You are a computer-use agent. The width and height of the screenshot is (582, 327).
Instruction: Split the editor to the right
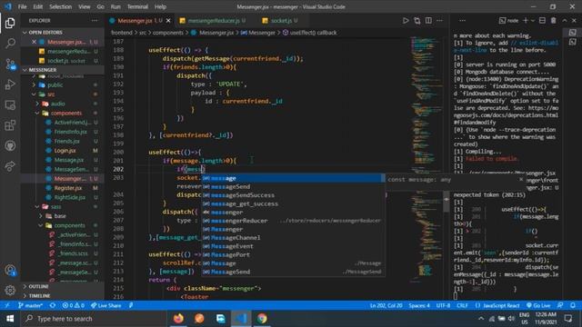(x=428, y=21)
